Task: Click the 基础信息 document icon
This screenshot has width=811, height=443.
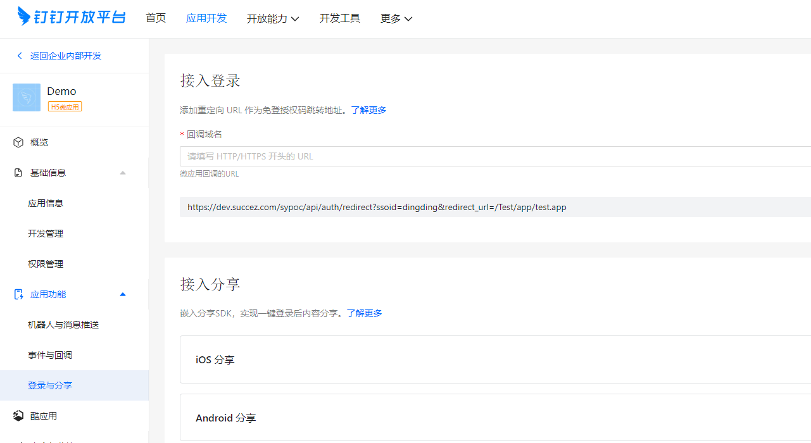Action: click(18, 172)
